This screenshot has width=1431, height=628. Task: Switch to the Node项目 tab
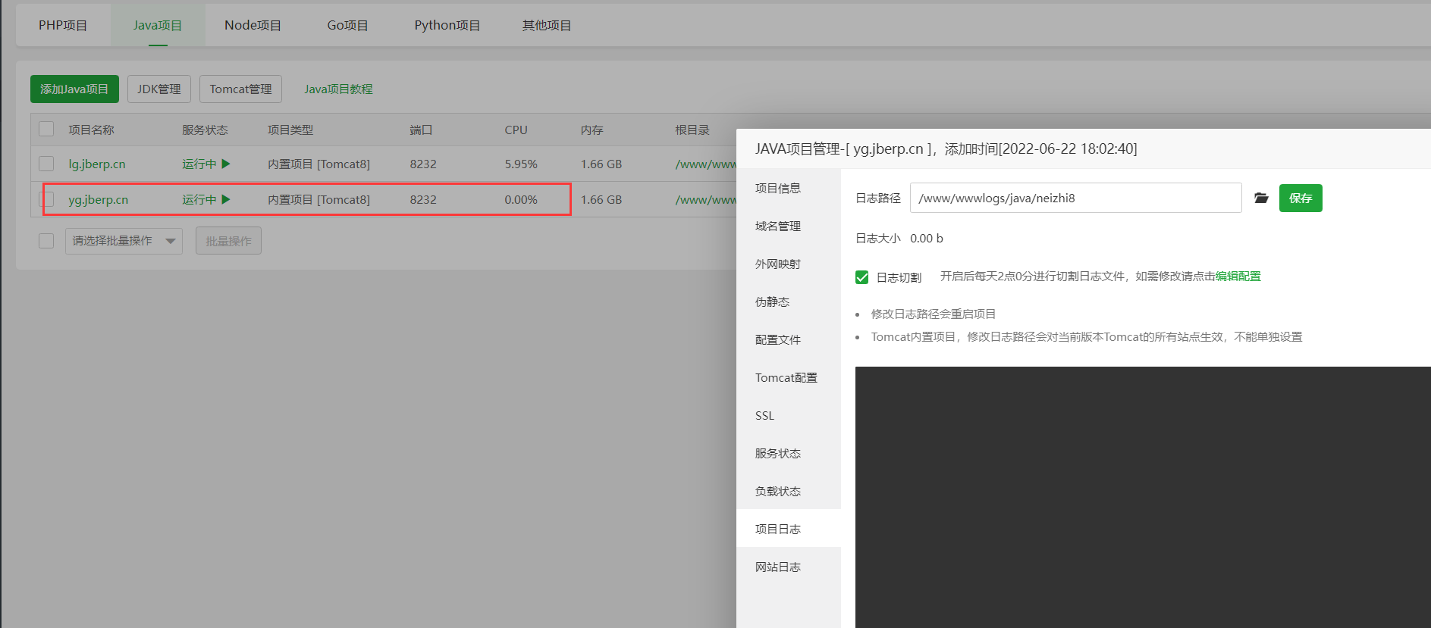click(253, 25)
